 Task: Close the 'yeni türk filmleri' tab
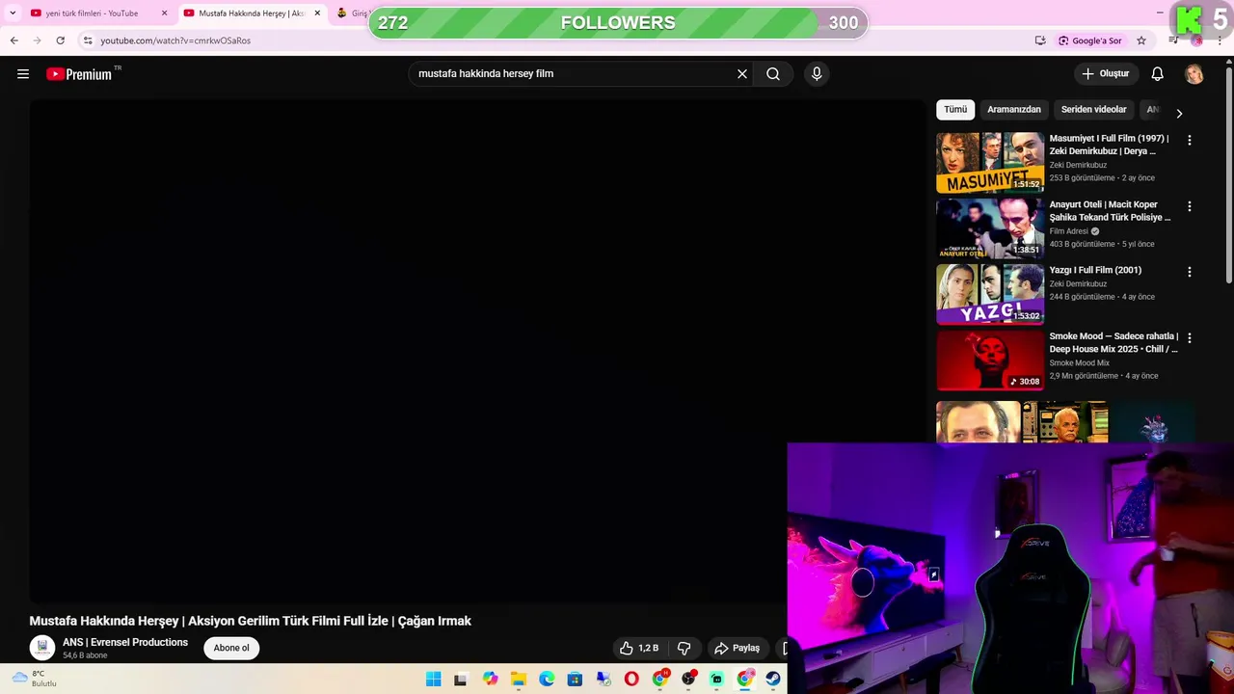[164, 13]
